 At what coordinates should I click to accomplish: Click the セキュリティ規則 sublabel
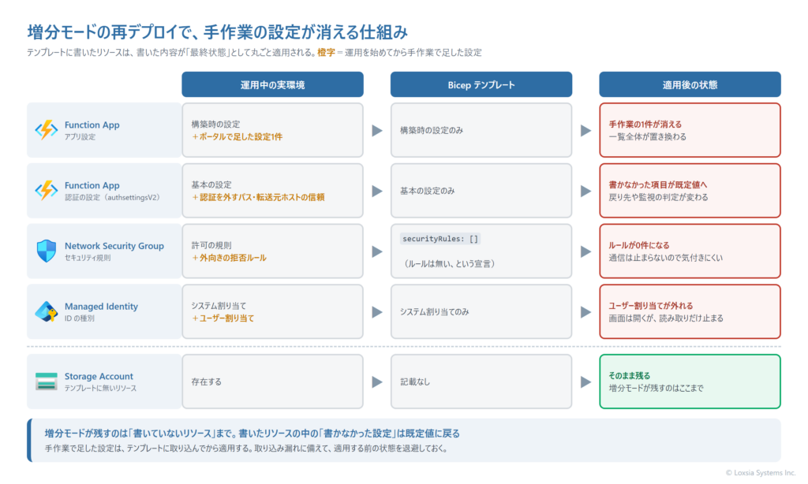click(x=87, y=258)
